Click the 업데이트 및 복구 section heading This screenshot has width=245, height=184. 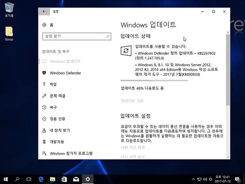pos(55,52)
